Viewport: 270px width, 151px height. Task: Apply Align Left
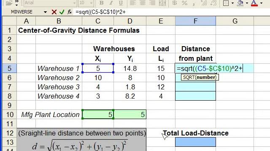[x=132, y=3]
